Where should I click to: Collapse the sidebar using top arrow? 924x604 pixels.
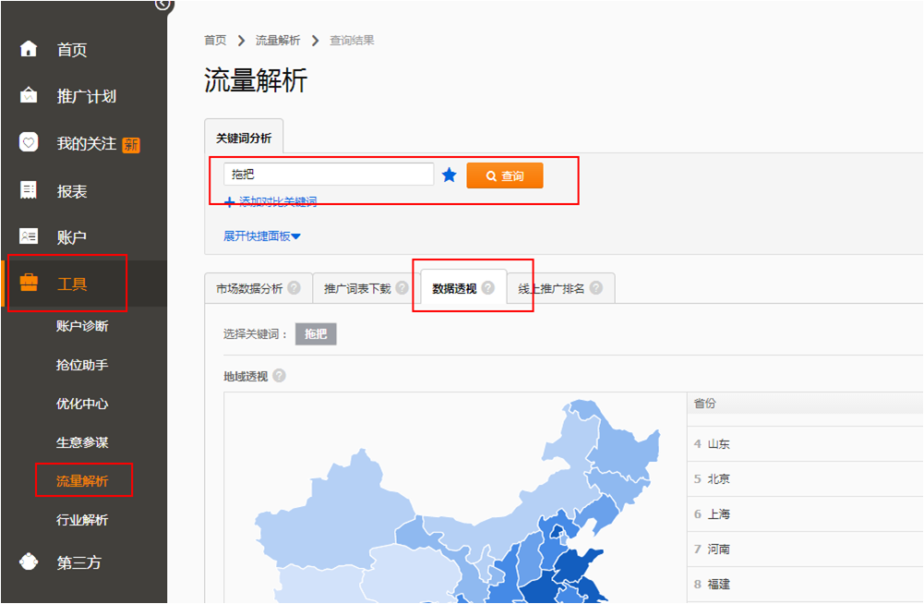point(162,4)
